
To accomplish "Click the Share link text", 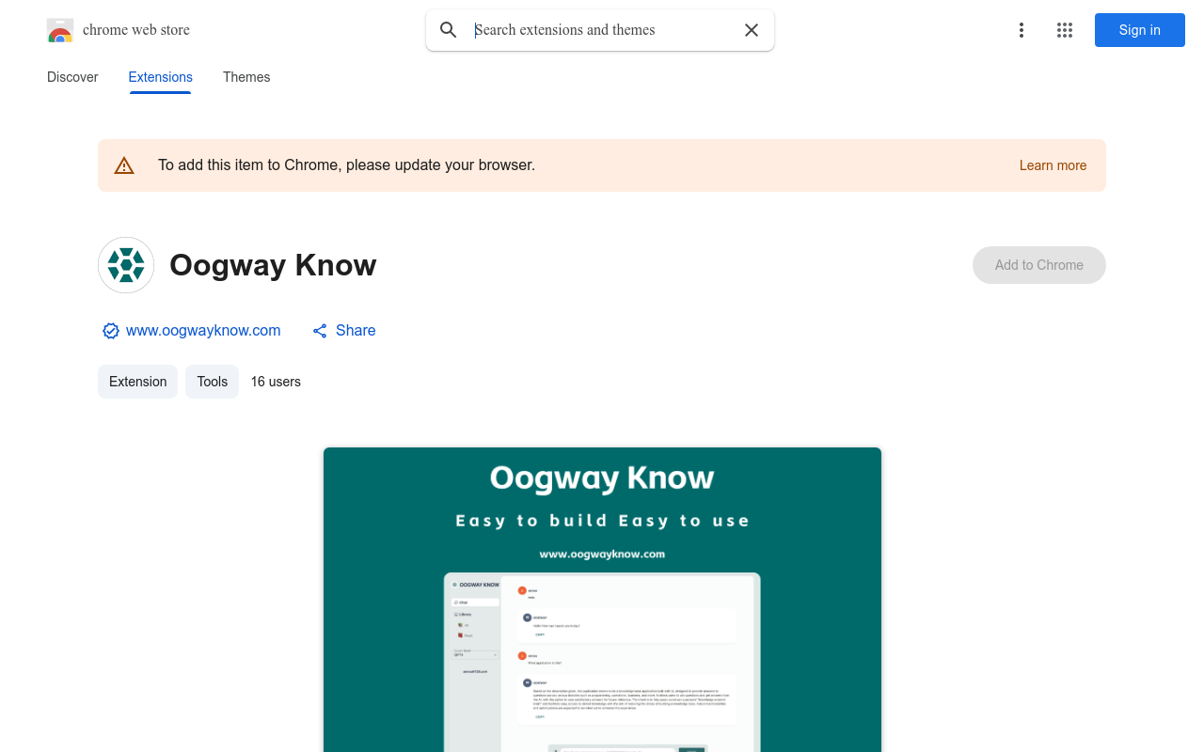I will [356, 331].
